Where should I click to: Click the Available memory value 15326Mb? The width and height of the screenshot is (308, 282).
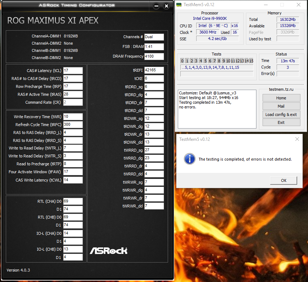[x=288, y=26]
